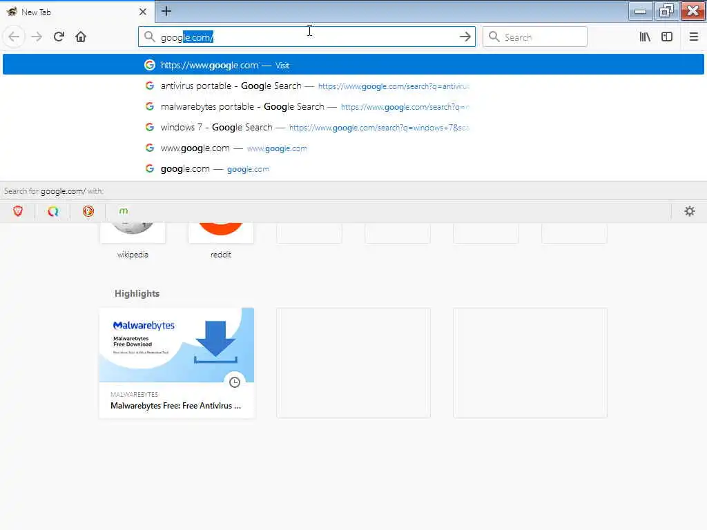Click the Back navigation arrow

pos(14,37)
